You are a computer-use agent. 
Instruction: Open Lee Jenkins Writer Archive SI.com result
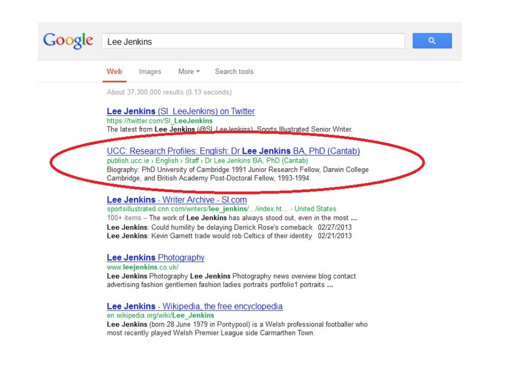(177, 199)
